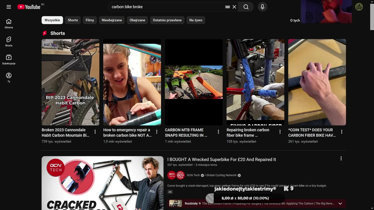Screen dimensions: 374x210
Task: Select the Filmy filter chip
Action: [90, 20]
